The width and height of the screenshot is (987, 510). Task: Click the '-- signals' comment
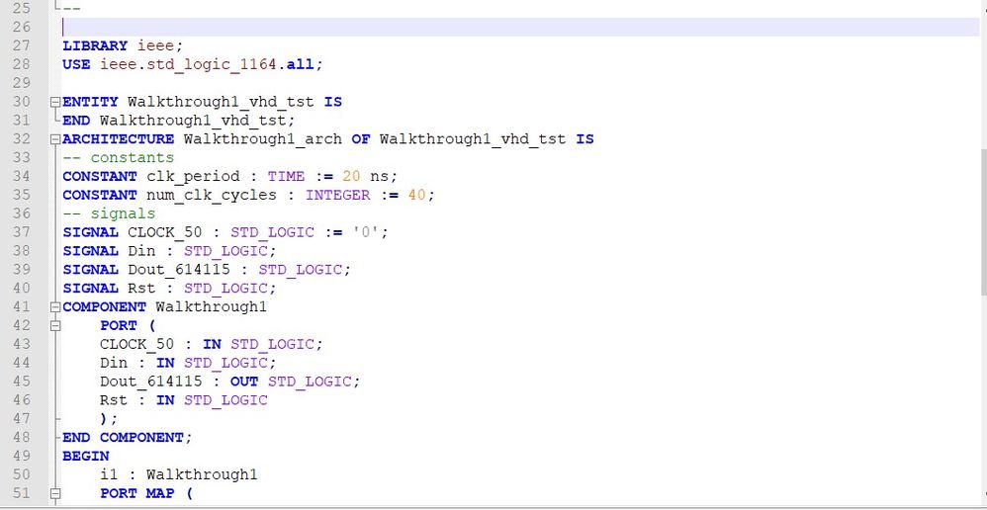(109, 213)
